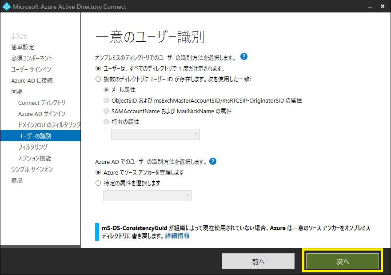Go to 必須コンポーネント step
Image resolution: width=391 pixels, height=275 pixels.
pos(32,58)
